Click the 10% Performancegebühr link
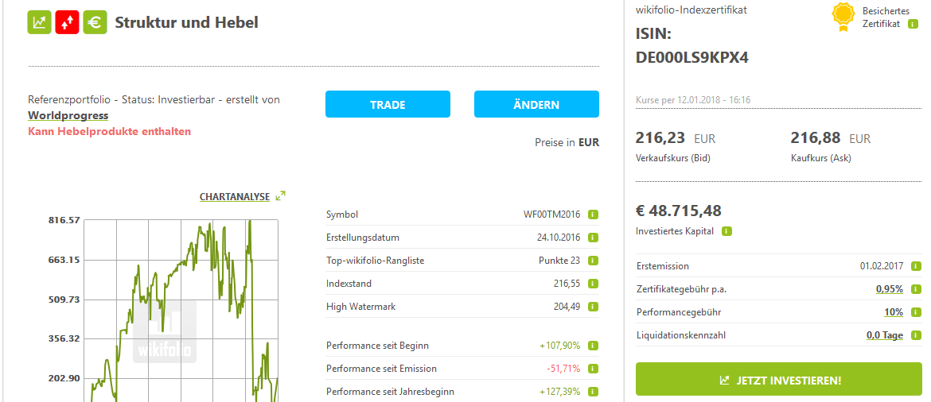The image size is (931, 402). (x=893, y=312)
